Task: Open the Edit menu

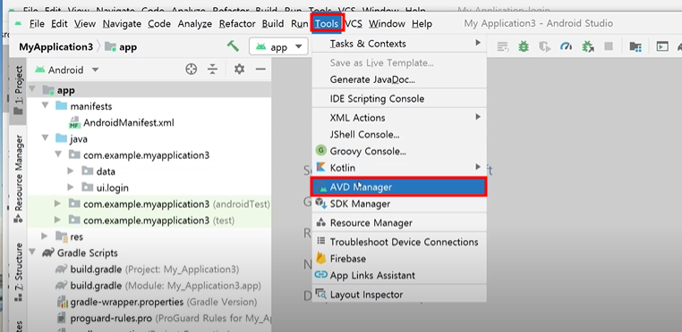Action: 59,24
